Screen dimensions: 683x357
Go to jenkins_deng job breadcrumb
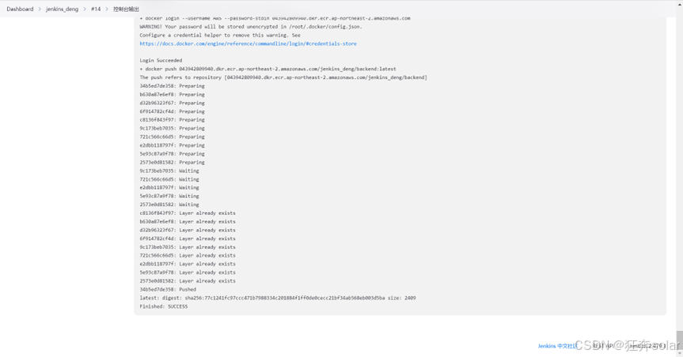tap(63, 9)
